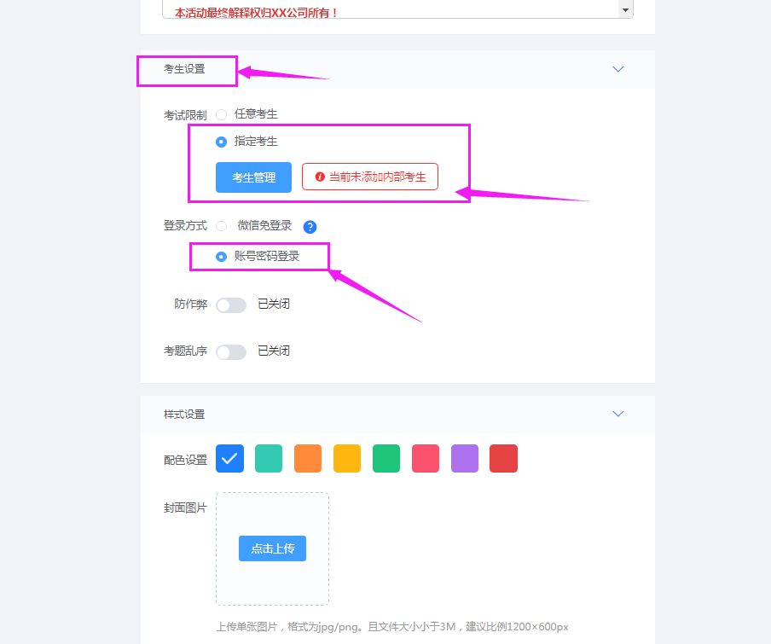Screen dimensions: 771x644
Task: Click the 已关闭 status next to 防作弊
Action: (x=274, y=304)
